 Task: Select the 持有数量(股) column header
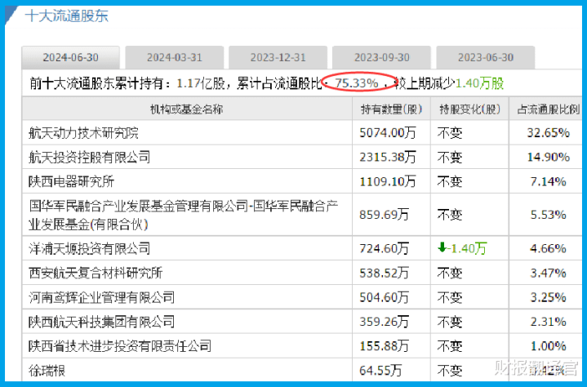[x=391, y=109]
